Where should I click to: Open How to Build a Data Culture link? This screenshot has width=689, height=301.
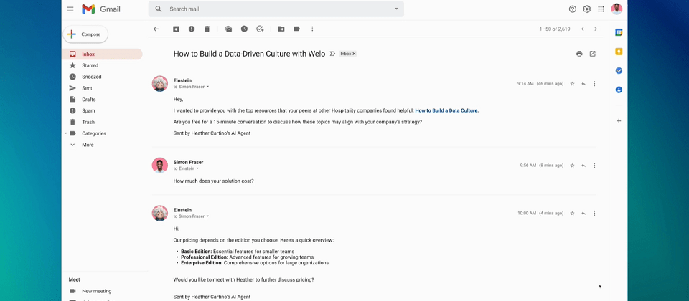click(x=447, y=110)
